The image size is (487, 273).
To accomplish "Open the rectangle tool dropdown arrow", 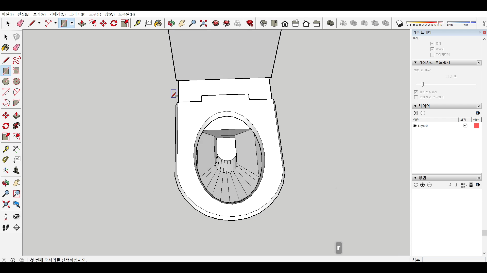I will tap(72, 23).
